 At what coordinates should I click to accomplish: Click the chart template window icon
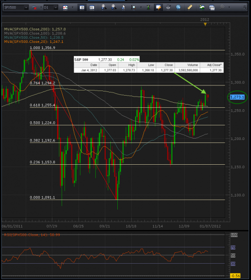[x=212, y=7]
